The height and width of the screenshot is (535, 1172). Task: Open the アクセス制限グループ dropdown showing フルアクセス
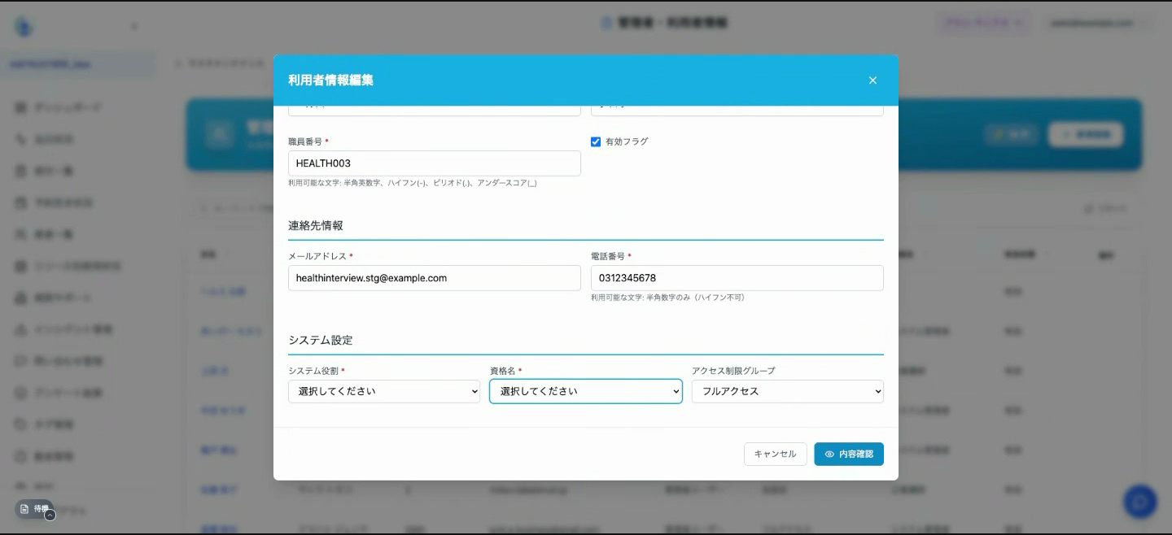click(788, 391)
